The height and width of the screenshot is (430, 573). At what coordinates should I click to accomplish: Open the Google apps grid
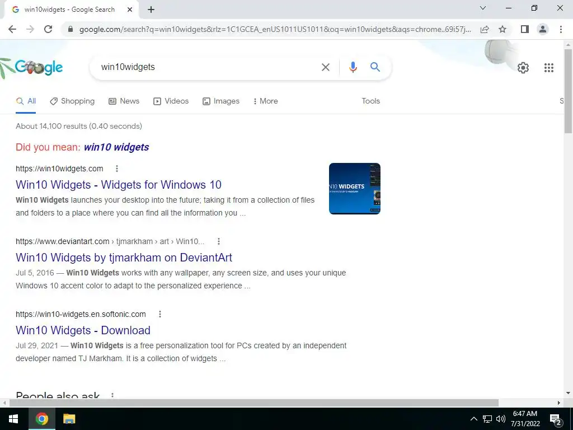pyautogui.click(x=548, y=68)
